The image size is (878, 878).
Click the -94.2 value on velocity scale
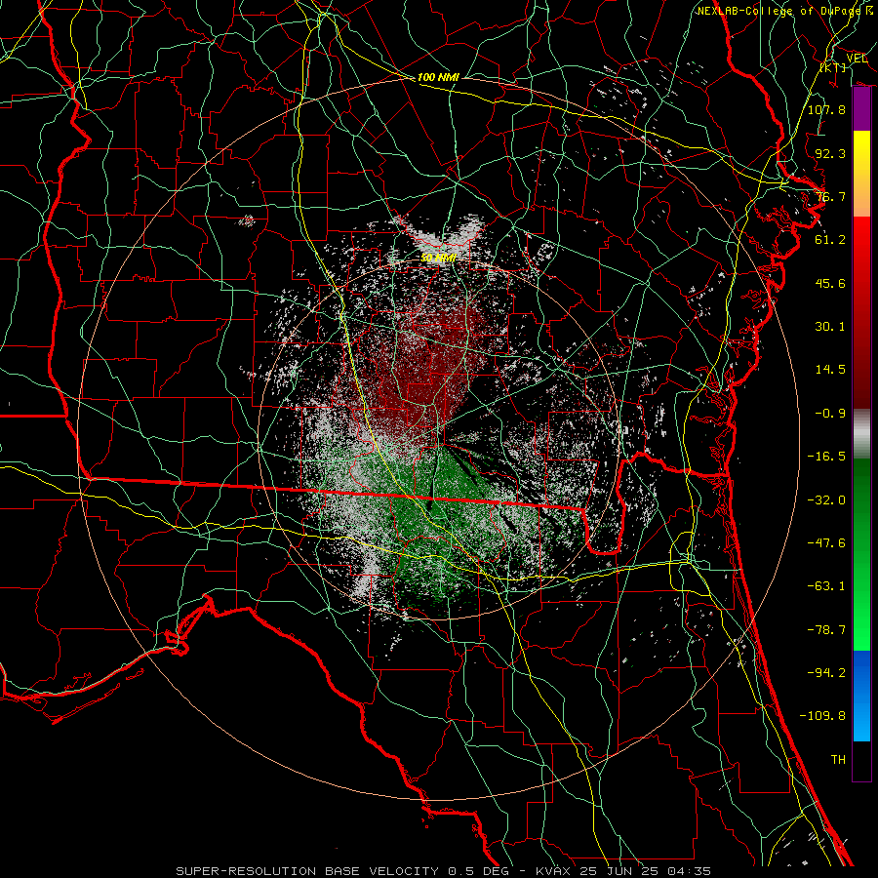pyautogui.click(x=826, y=673)
